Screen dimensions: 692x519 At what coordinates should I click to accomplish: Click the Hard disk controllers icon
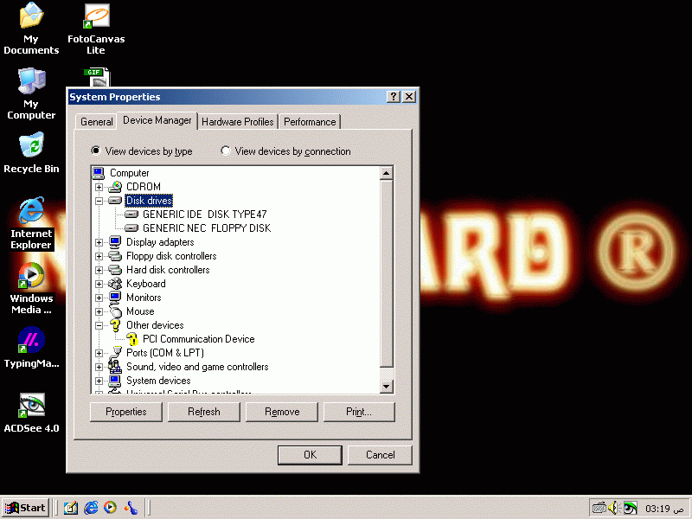pos(115,270)
